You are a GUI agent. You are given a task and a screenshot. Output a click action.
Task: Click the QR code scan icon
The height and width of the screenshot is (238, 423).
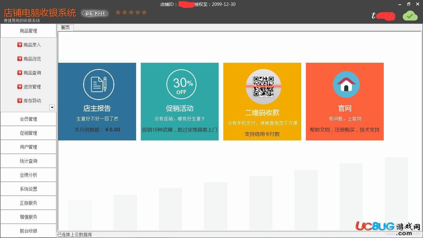point(264,87)
